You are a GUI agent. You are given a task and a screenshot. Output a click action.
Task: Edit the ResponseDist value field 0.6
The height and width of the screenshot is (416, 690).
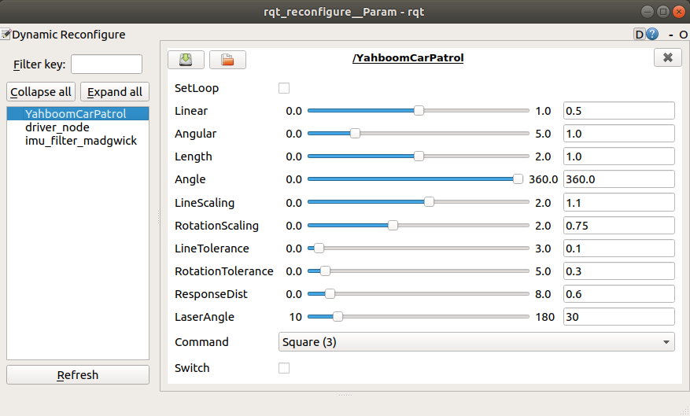(618, 294)
